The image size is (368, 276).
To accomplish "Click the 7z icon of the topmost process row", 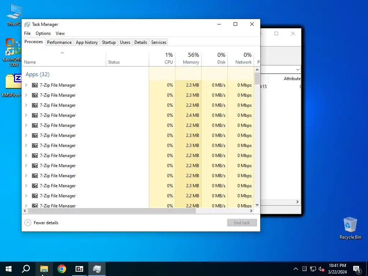I will 35,85.
